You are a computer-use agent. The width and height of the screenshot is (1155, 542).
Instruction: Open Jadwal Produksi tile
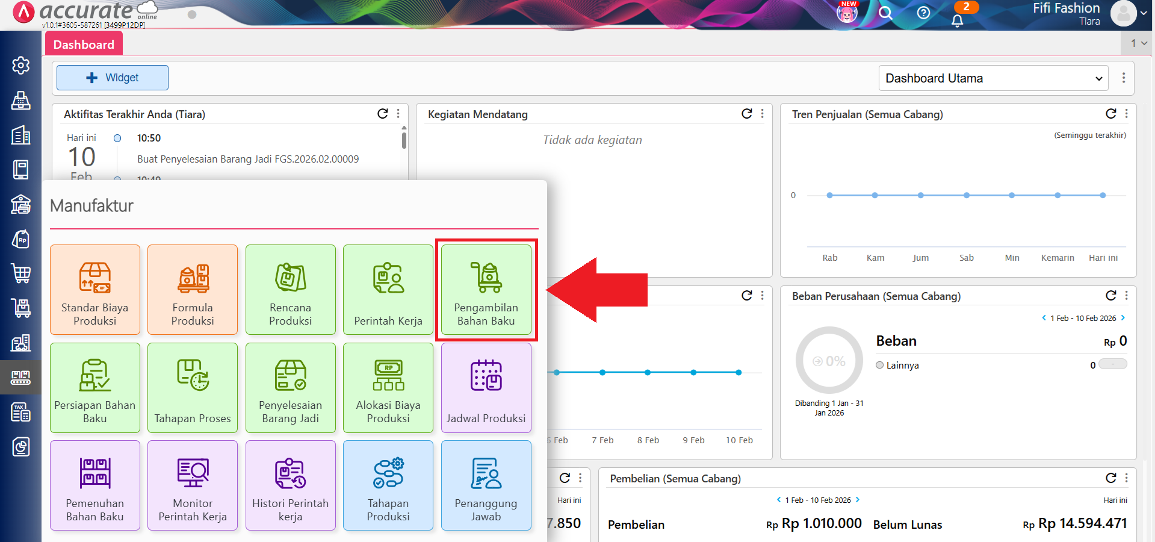486,388
